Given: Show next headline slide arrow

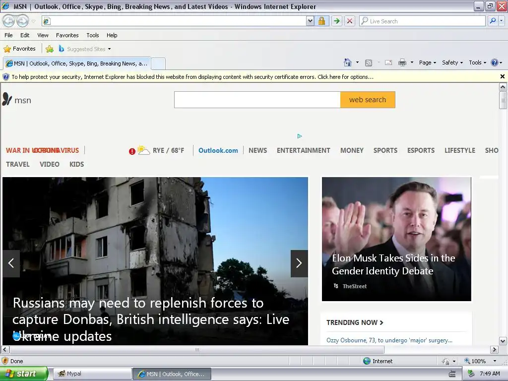Looking at the screenshot, I should pos(299,263).
